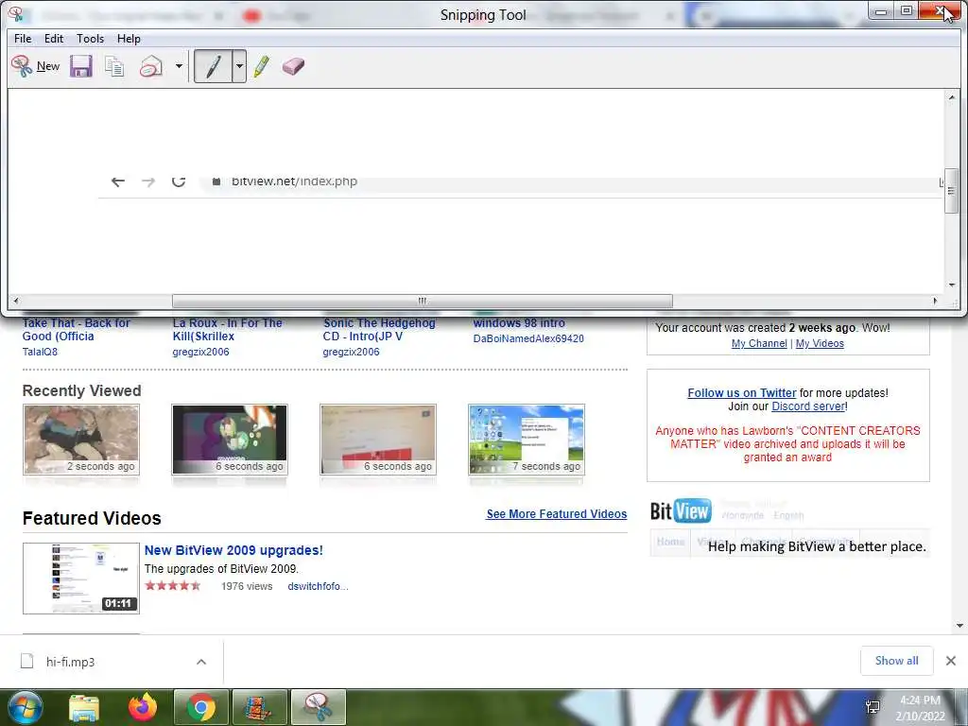Click Follow us on Twitter link
The height and width of the screenshot is (726, 968).
pos(741,392)
